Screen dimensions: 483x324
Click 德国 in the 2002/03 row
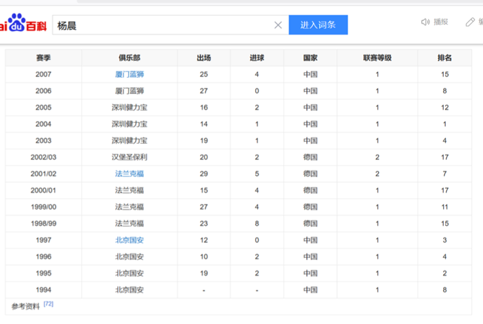pyautogui.click(x=310, y=157)
